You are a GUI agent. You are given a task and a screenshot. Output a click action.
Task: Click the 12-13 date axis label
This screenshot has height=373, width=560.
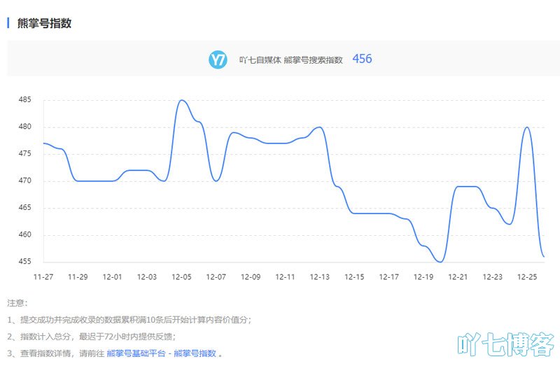[320, 277]
